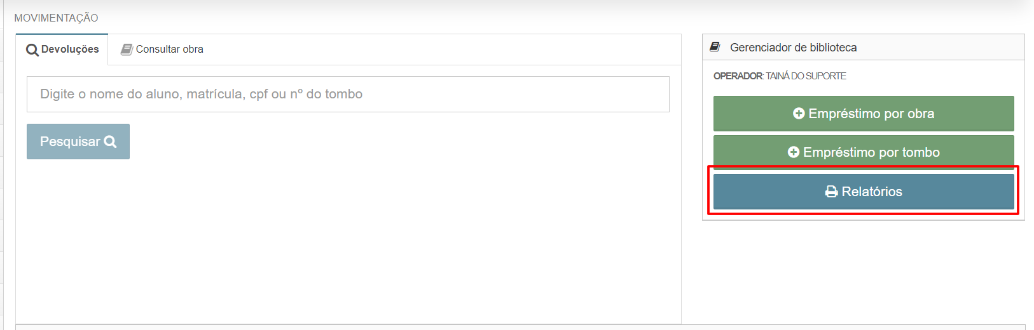Click the word Relatórios on the blue button
Screen dimensions: 1034x330
tap(872, 192)
